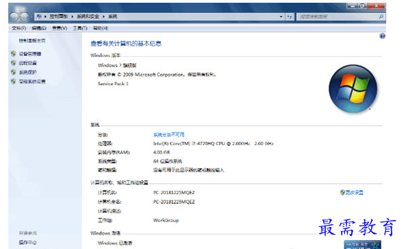
Task: Click shield icon beside 设备管理器
Action: click(13, 54)
